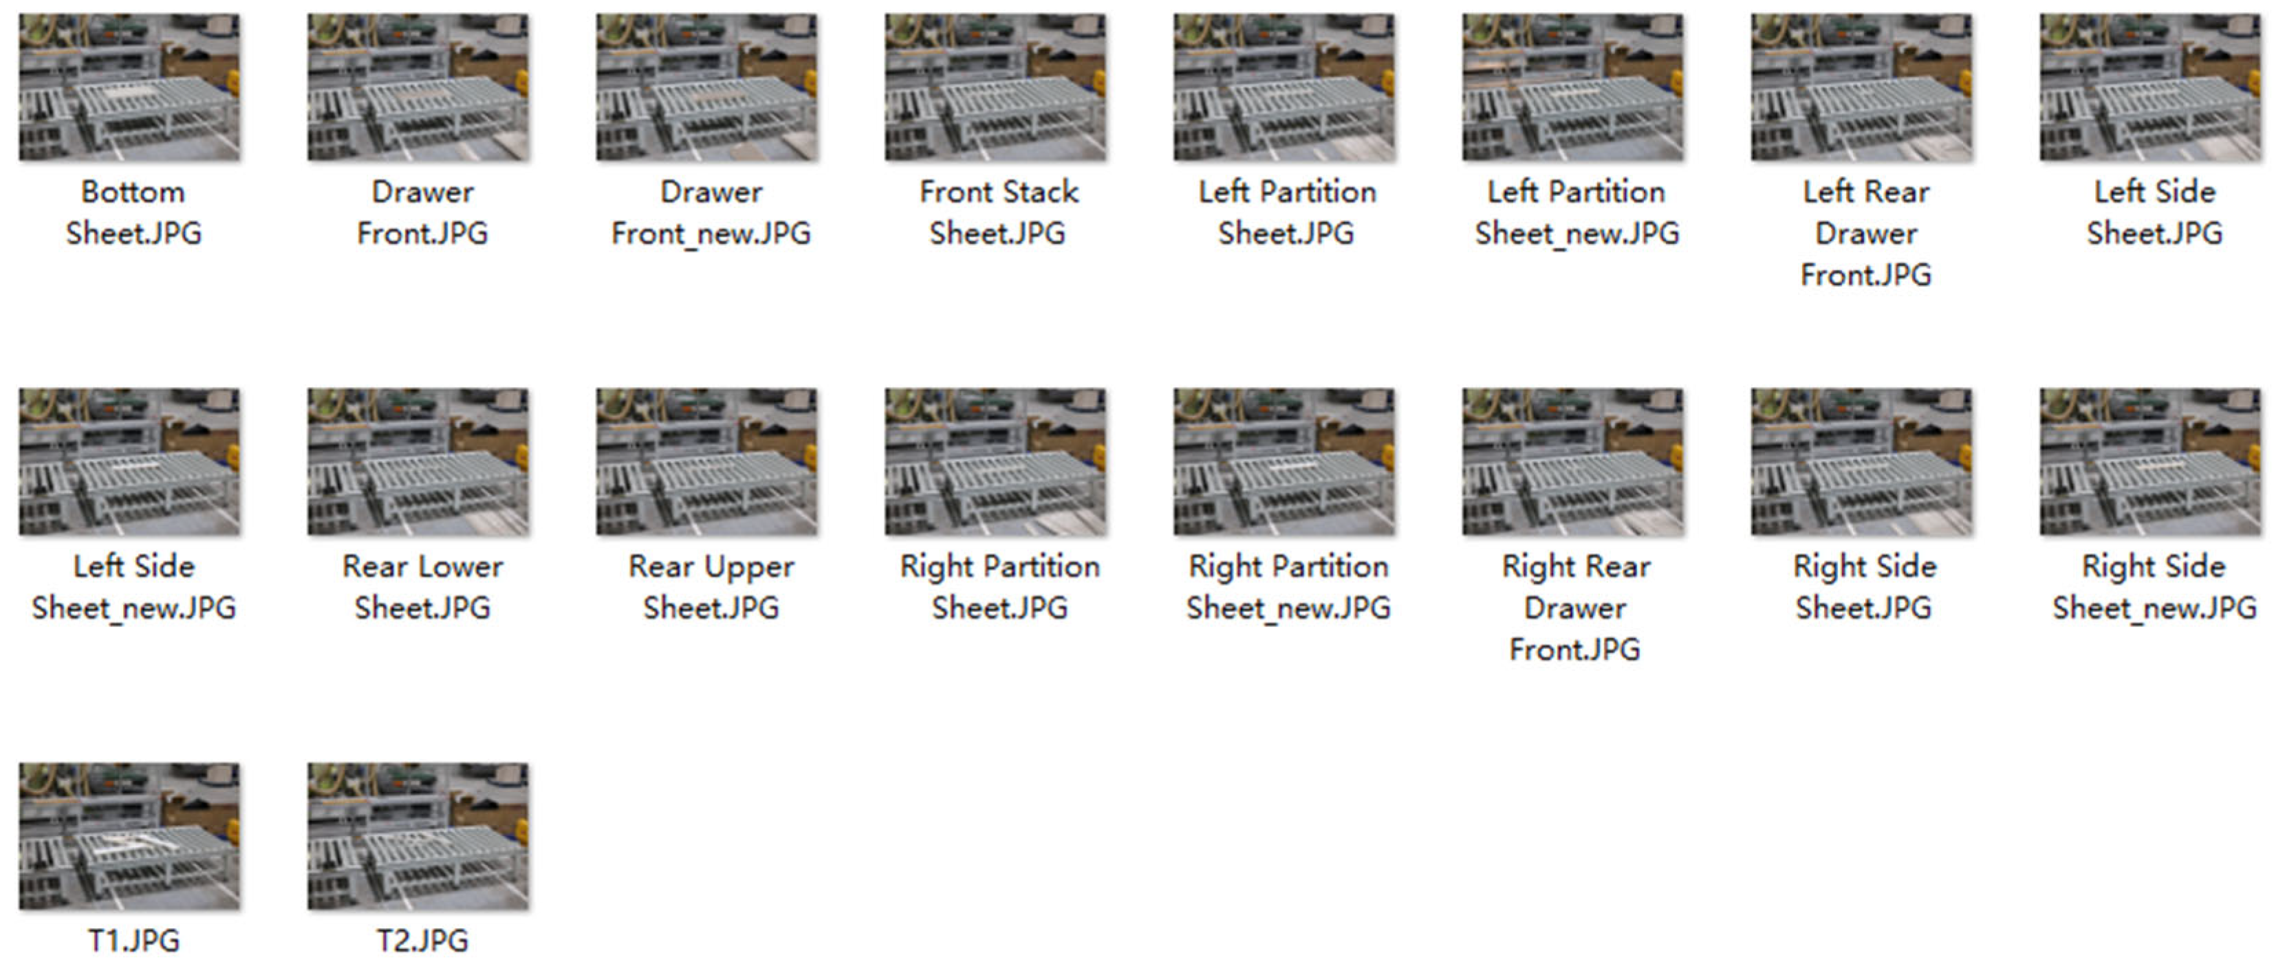Image resolution: width=2276 pixels, height=966 pixels.
Task: Select Rear Lower Sheet.JPG thumbnail
Action: click(x=418, y=462)
